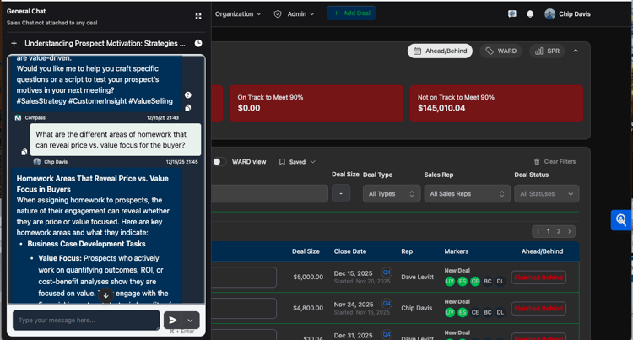Click the scroll-to-bottom arrow in chat

tap(105, 295)
